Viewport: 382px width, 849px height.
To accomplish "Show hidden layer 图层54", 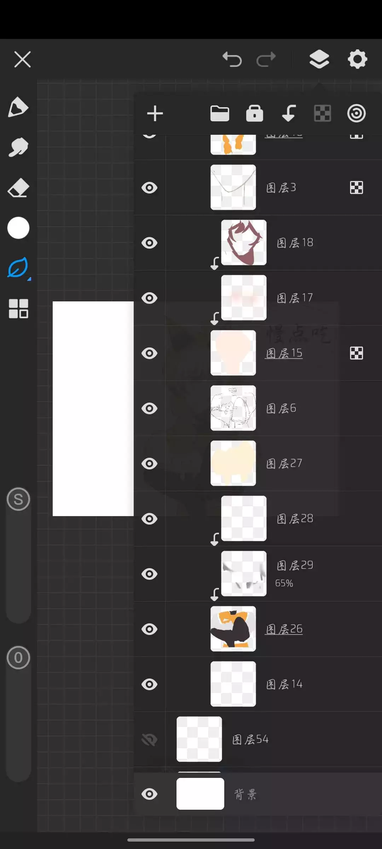I will point(149,740).
